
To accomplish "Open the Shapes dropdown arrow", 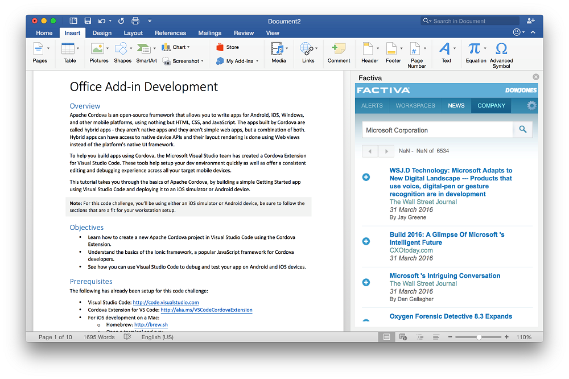I will tap(131, 48).
